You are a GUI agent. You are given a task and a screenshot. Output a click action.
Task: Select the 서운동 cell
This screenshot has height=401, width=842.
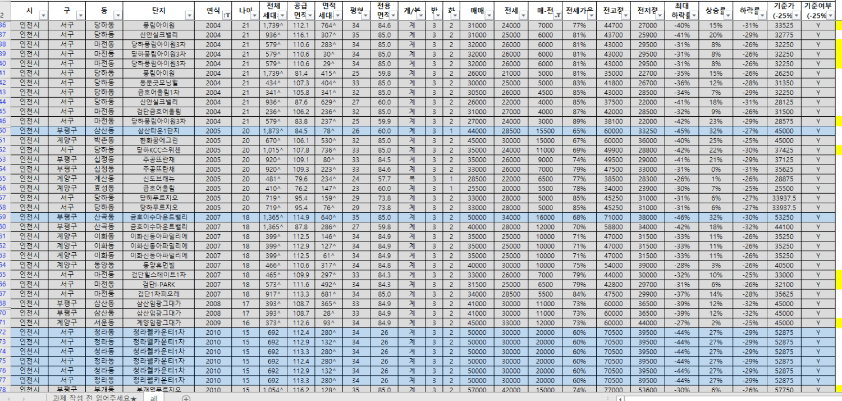coord(104,322)
